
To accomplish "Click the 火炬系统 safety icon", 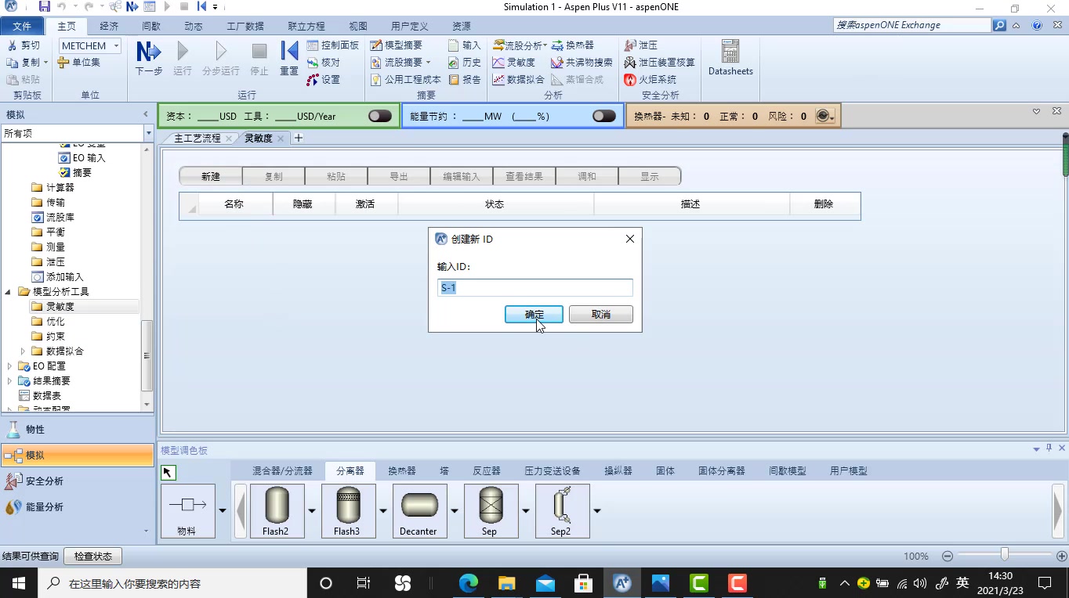I will [649, 79].
